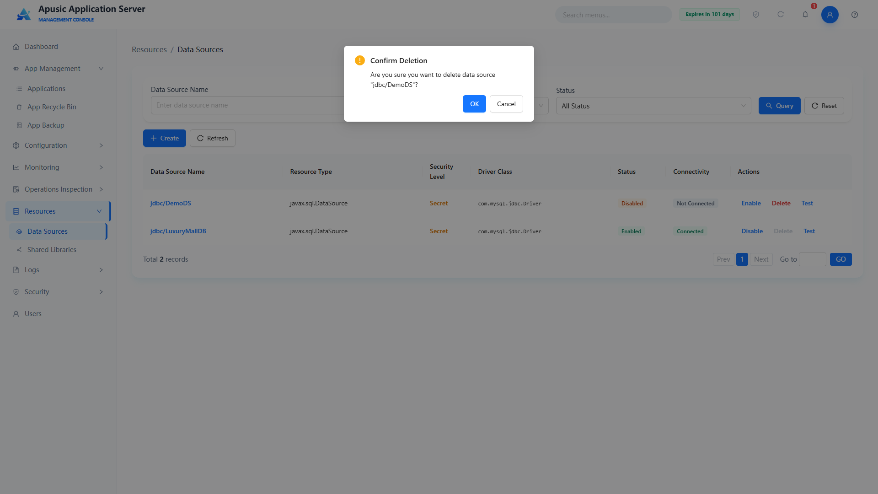Click the header refresh circular arrow icon

point(781,15)
